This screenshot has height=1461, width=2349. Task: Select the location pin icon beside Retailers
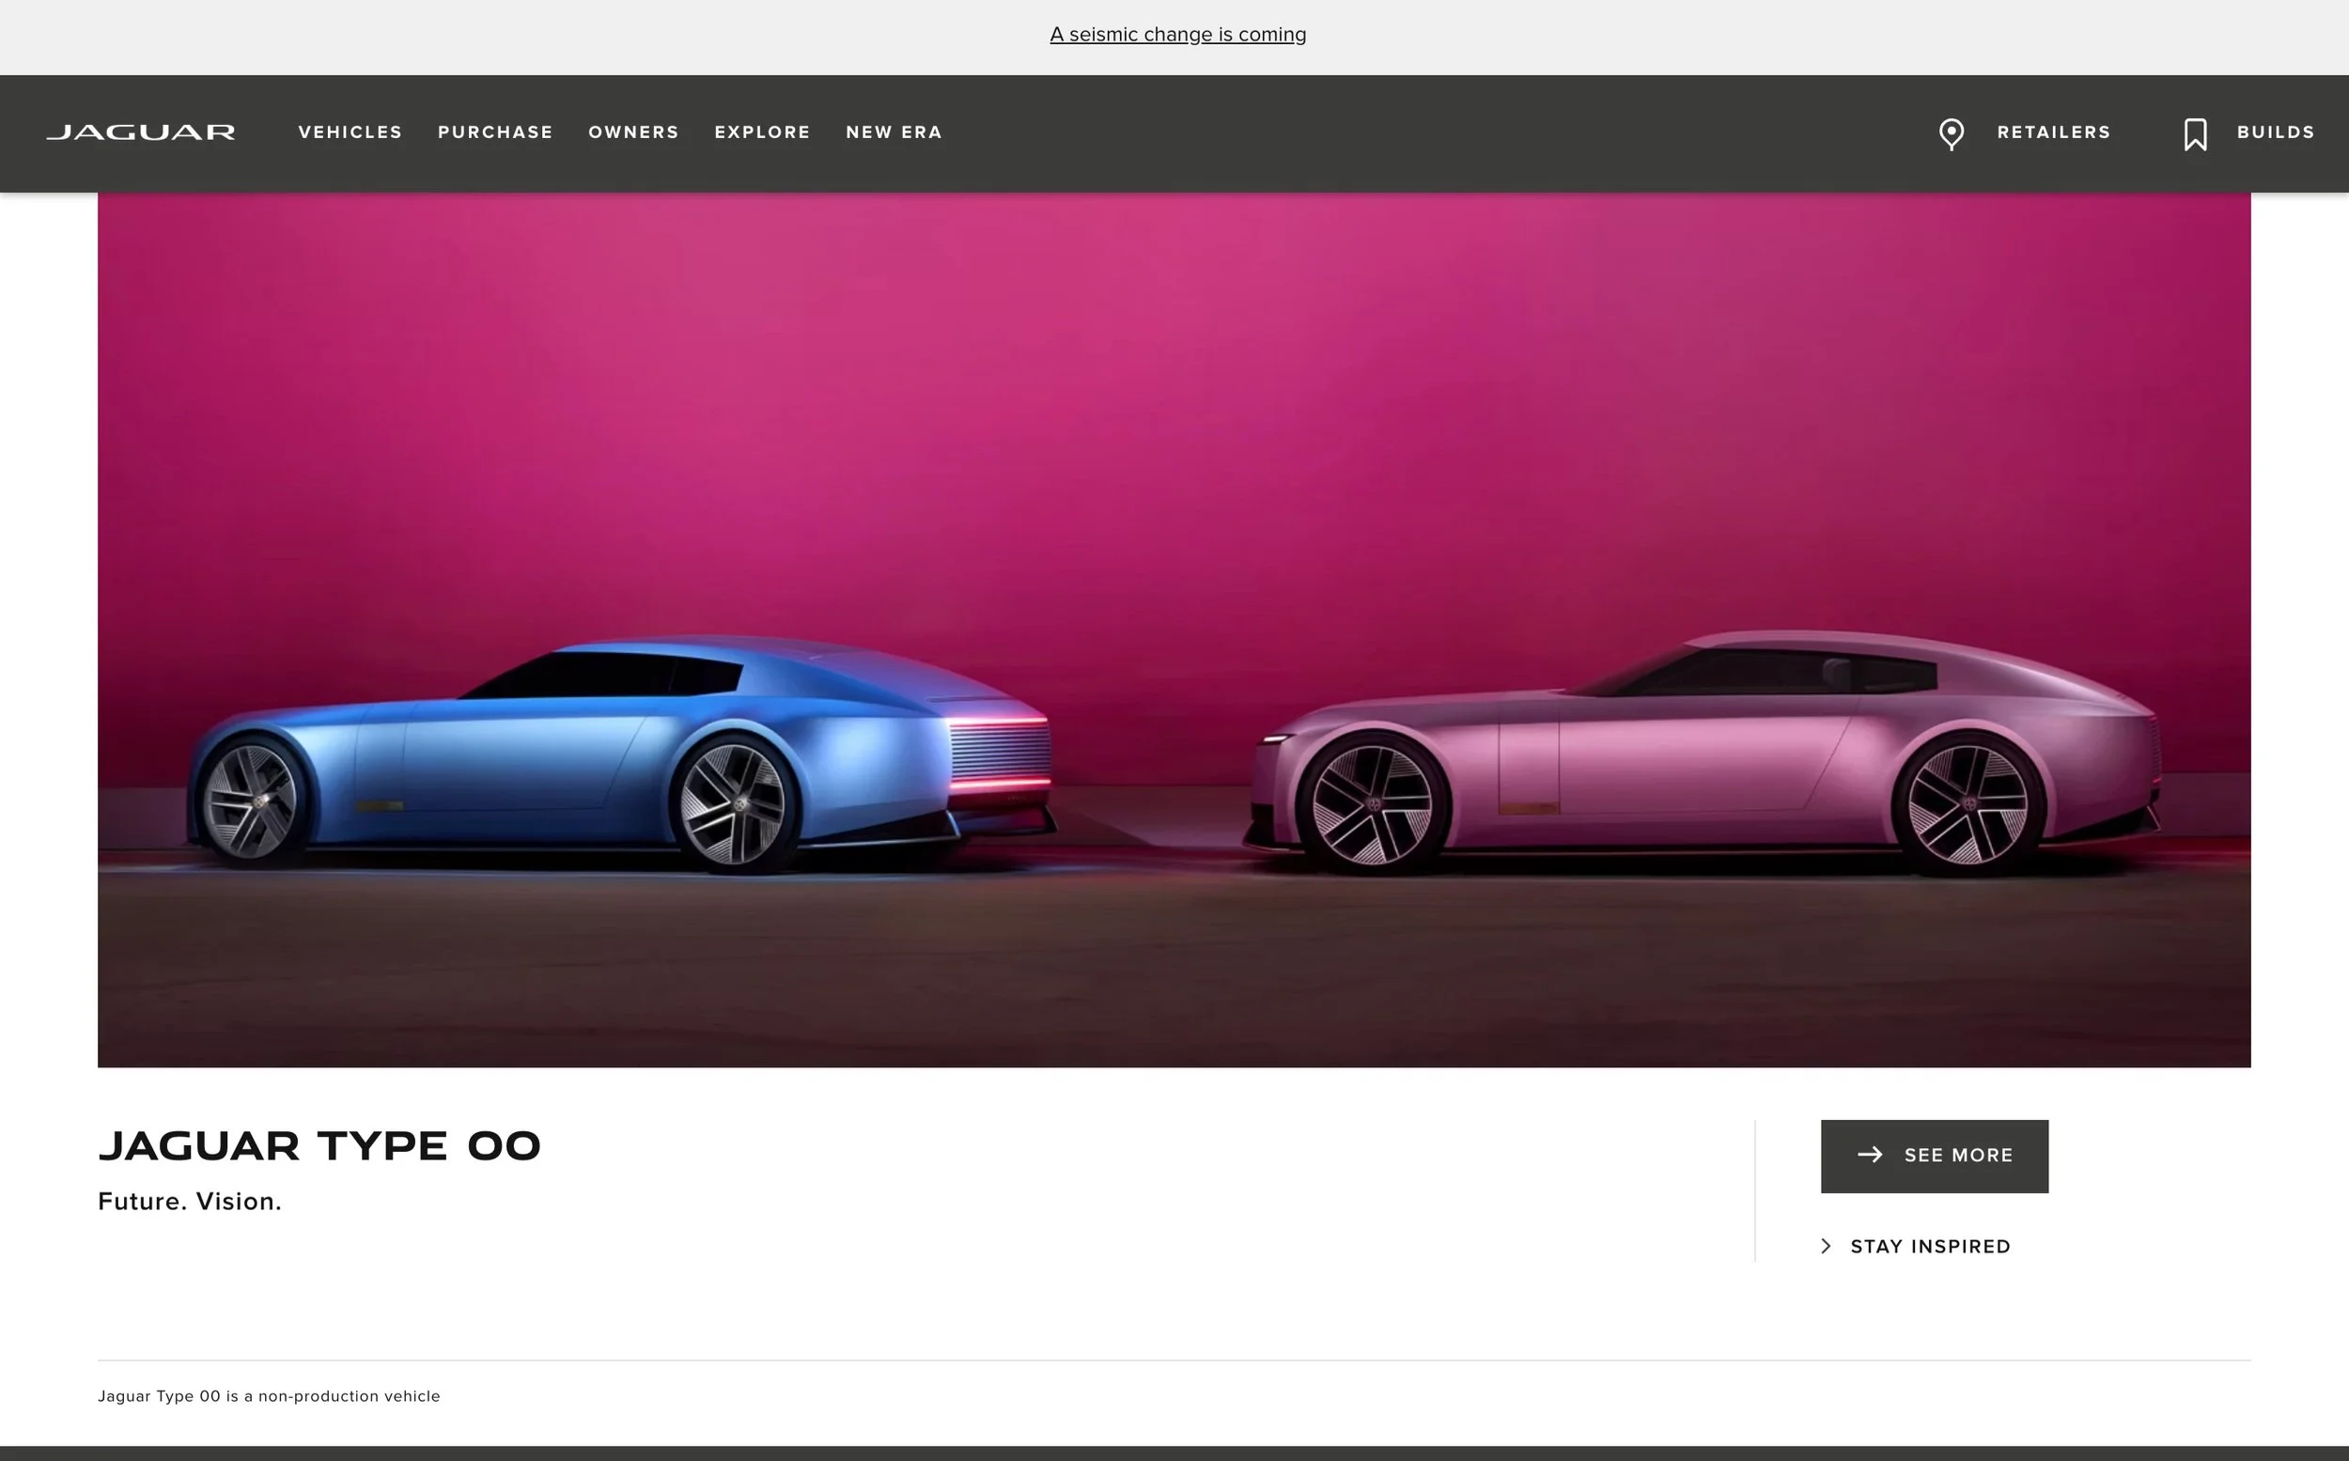pos(1950,133)
